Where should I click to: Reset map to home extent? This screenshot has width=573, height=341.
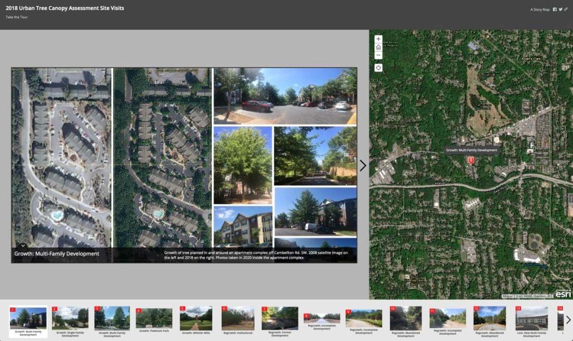(x=378, y=47)
